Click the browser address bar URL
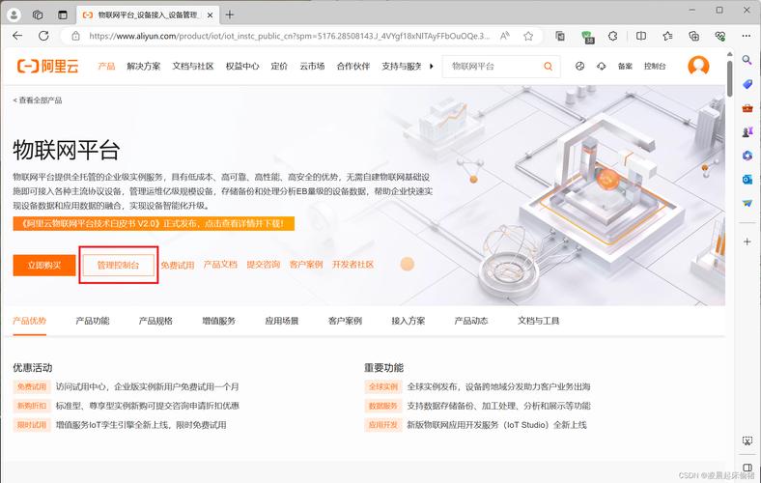Image resolution: width=761 pixels, height=483 pixels. coord(290,36)
